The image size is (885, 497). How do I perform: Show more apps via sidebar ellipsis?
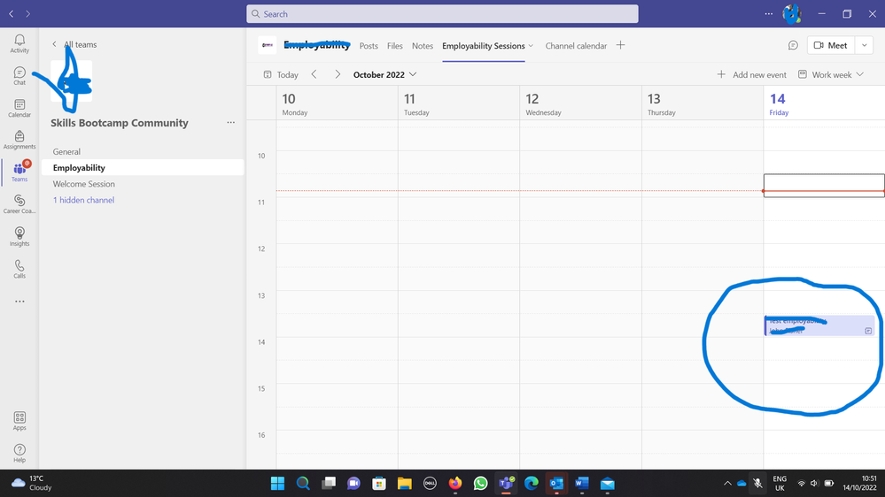(19, 302)
